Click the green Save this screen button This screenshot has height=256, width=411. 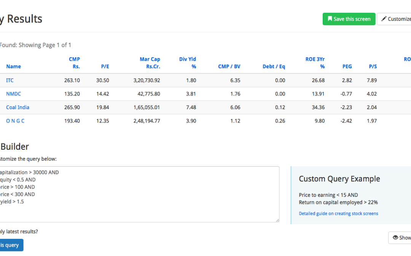click(349, 19)
